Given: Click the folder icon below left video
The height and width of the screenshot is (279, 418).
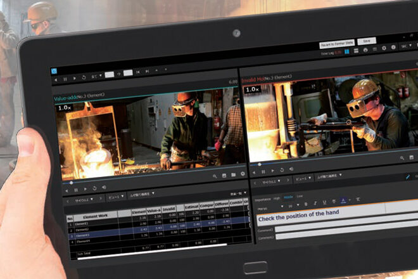Looking at the screenshot, I should click(x=233, y=175).
